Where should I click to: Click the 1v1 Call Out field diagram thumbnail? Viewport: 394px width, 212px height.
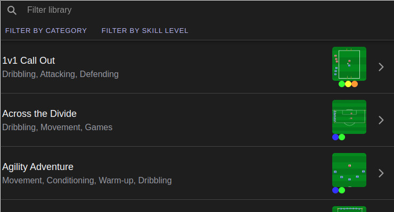point(349,64)
